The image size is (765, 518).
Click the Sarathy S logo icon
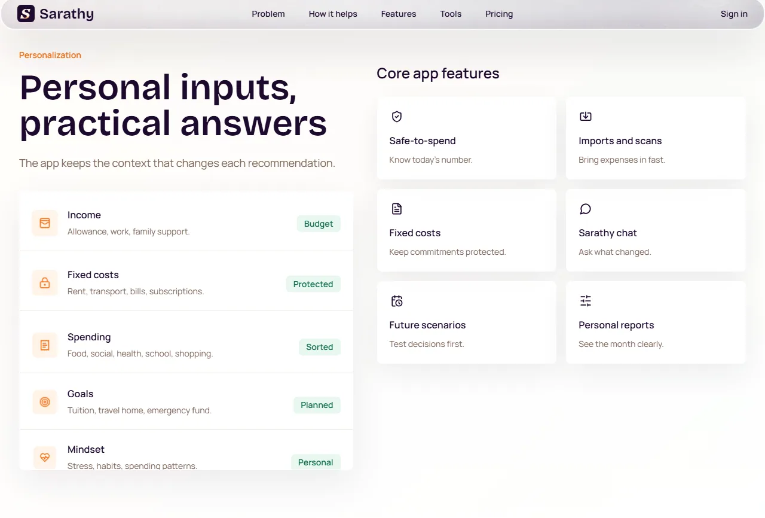click(26, 13)
